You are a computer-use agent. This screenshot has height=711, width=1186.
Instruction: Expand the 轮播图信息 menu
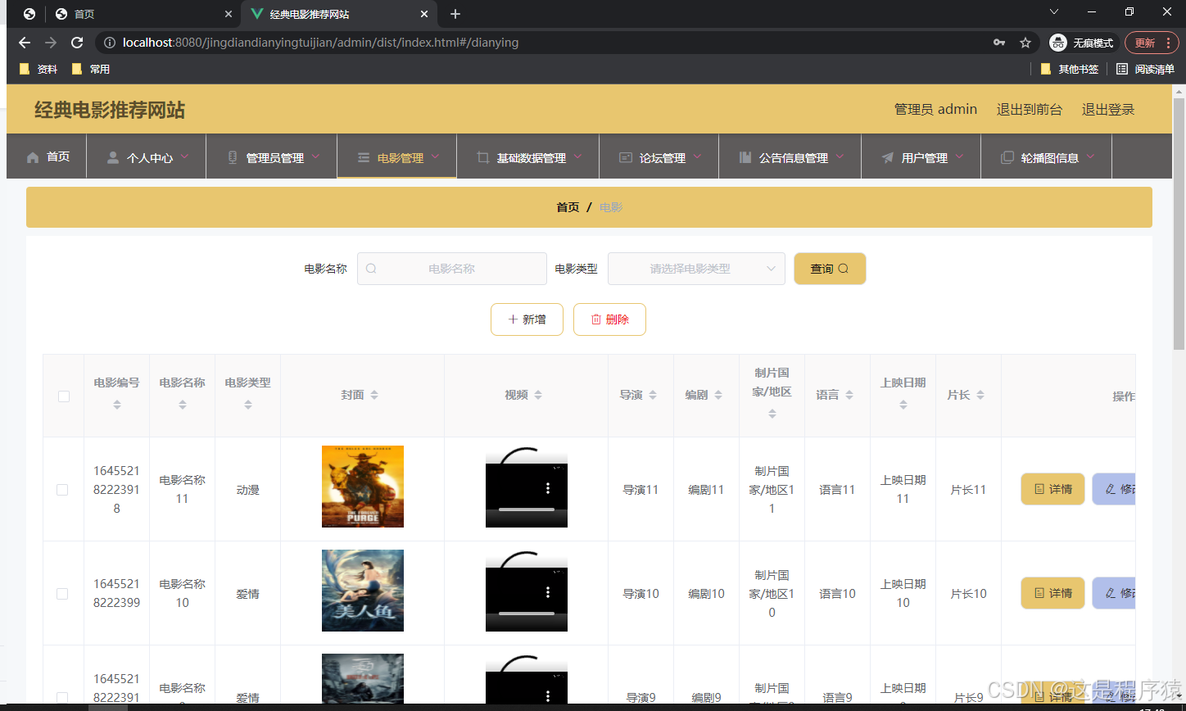(x=1047, y=157)
